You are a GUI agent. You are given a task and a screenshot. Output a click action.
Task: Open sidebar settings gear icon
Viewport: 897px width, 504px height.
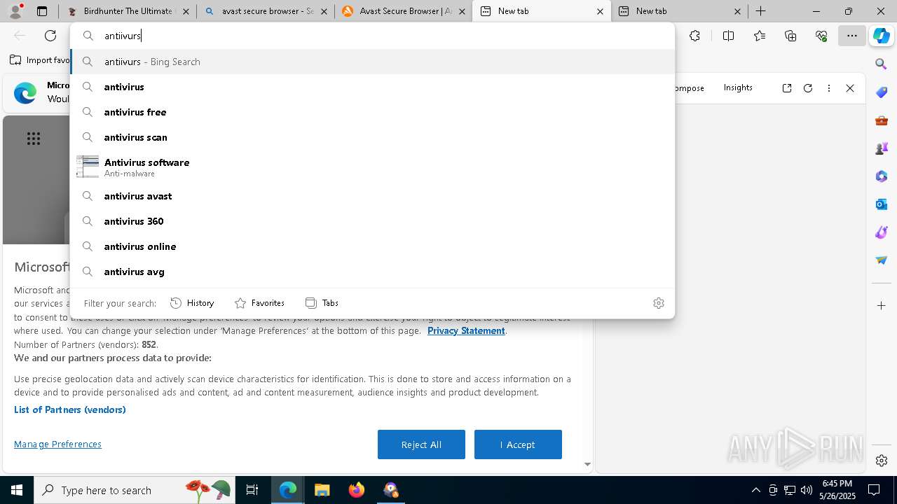coord(882,461)
